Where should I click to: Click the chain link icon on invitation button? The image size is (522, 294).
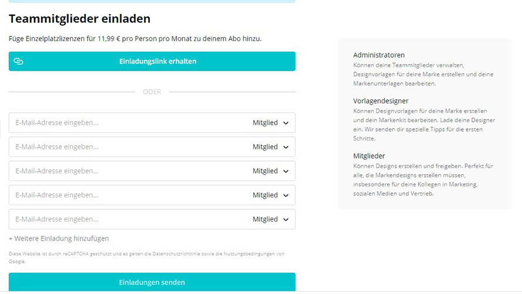[18, 61]
